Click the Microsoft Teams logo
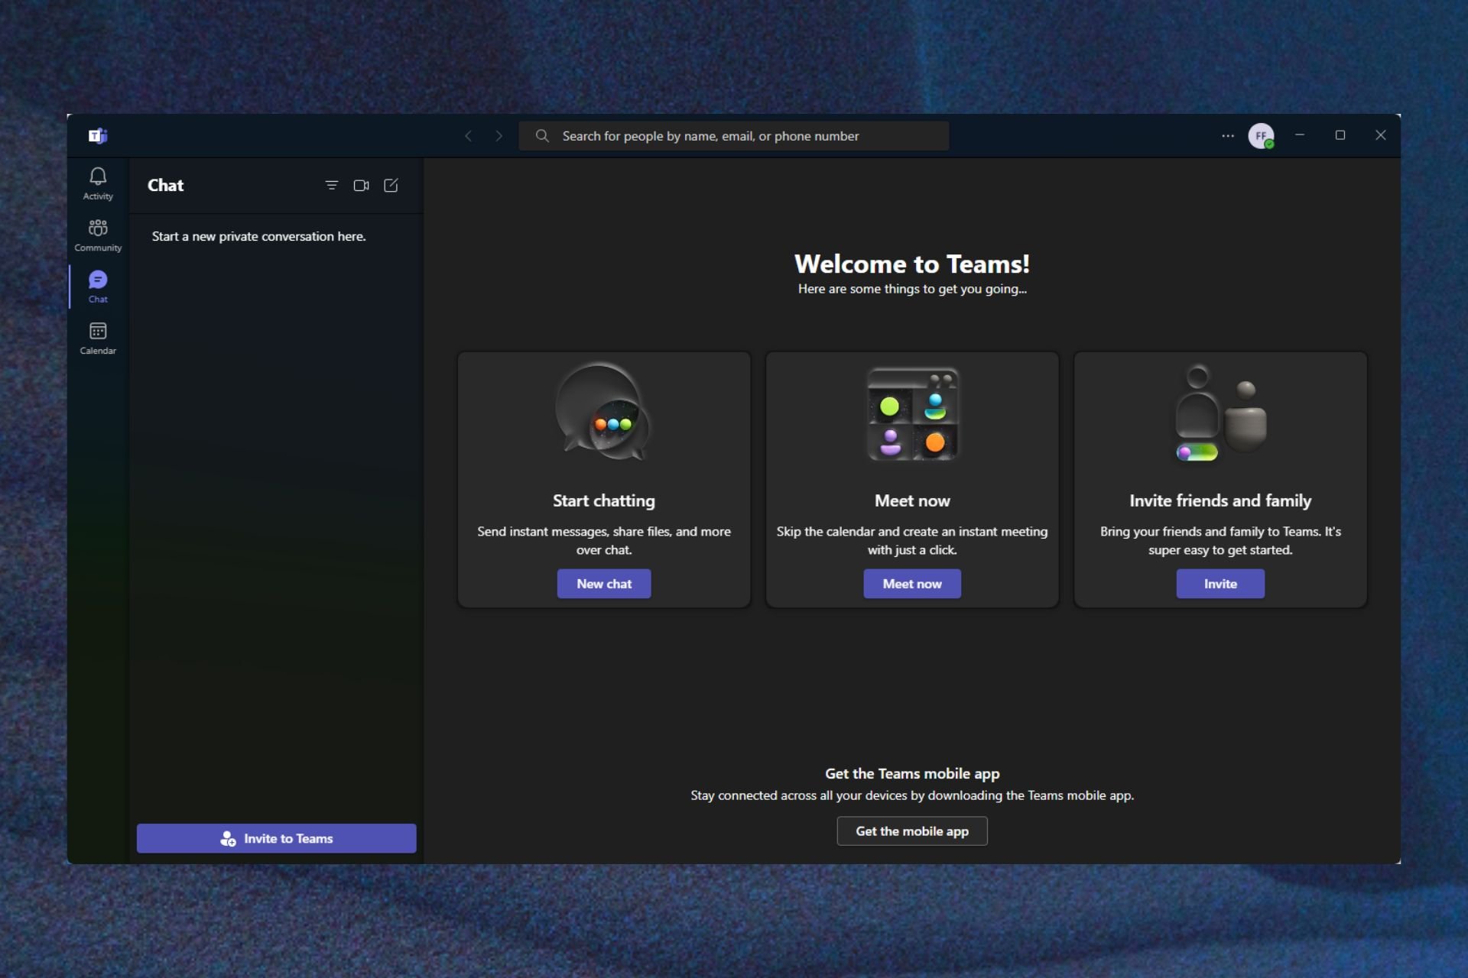This screenshot has width=1468, height=978. pos(97,135)
